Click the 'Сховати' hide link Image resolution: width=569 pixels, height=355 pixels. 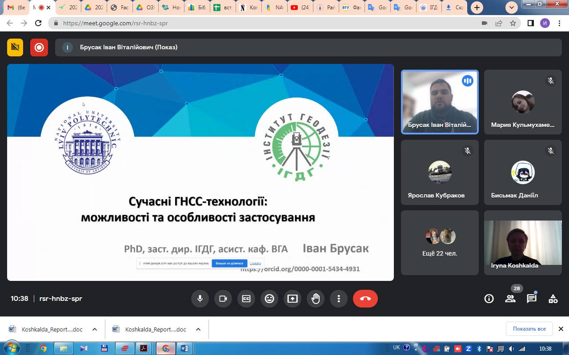point(255,263)
